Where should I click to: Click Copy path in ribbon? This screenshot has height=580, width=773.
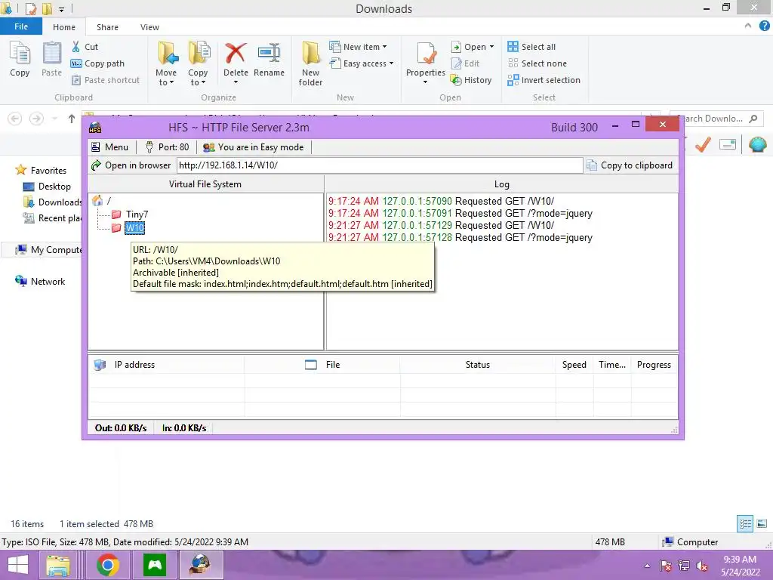(97, 63)
